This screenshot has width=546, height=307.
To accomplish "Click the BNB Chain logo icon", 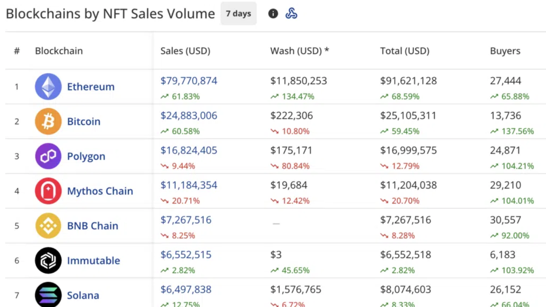I will [x=48, y=226].
